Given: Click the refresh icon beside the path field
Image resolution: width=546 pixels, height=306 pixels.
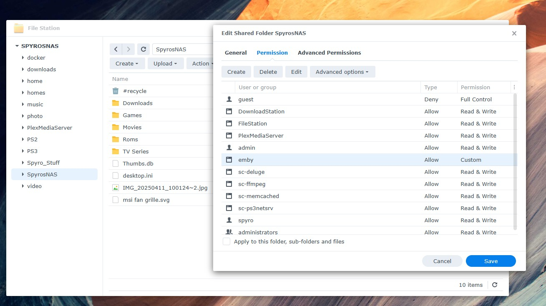Looking at the screenshot, I should coord(143,49).
